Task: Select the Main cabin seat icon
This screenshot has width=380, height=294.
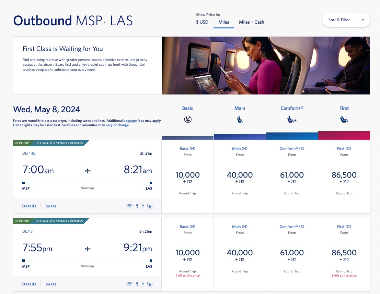Action: [x=240, y=119]
